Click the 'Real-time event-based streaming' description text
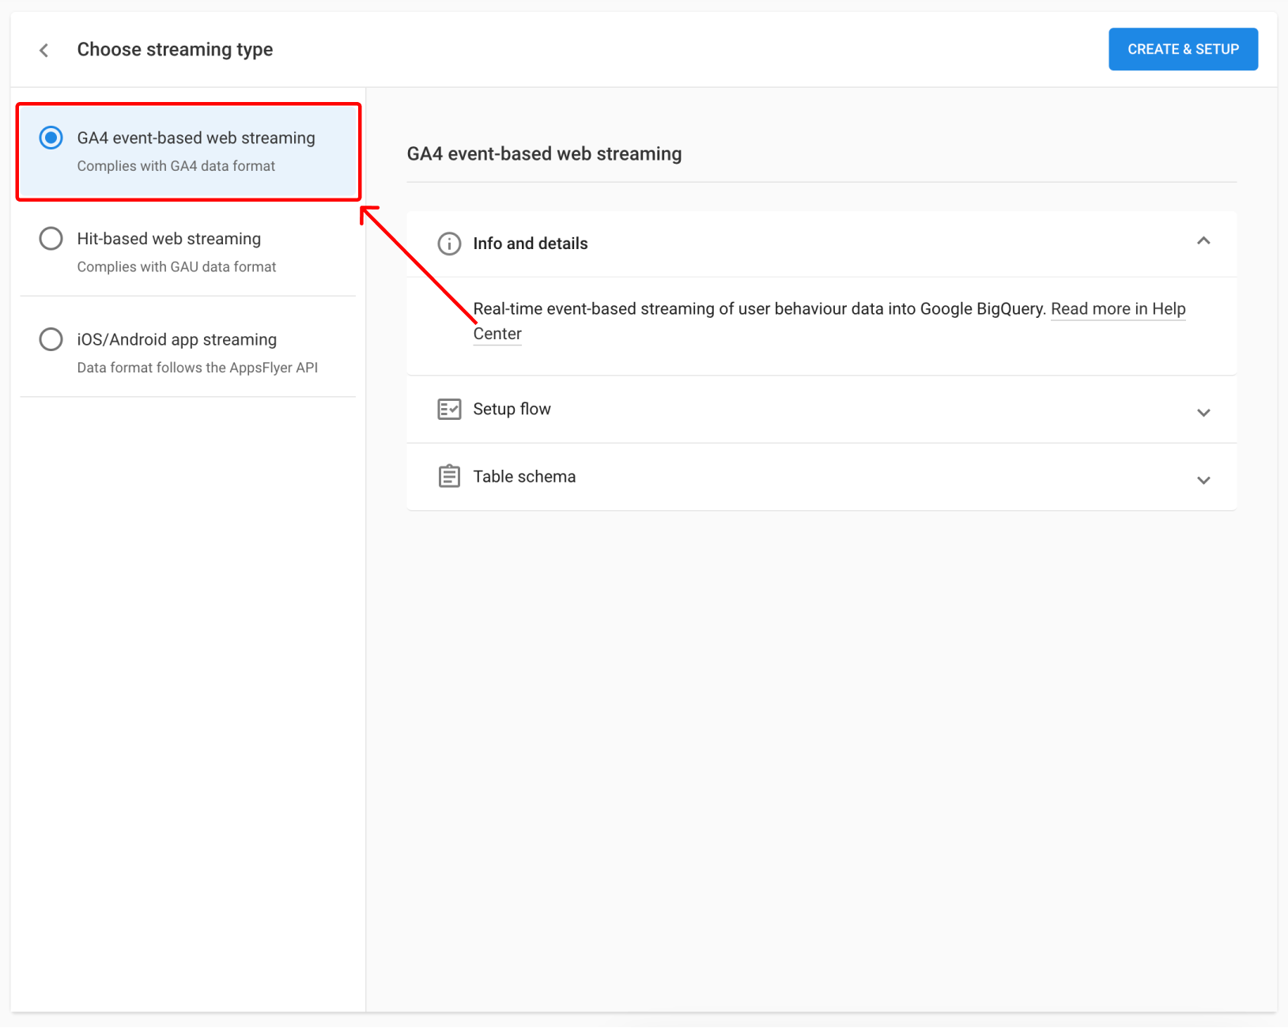 tap(759, 309)
